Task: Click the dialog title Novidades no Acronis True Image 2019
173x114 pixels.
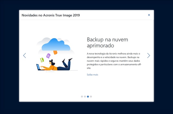Action: pos(51,15)
